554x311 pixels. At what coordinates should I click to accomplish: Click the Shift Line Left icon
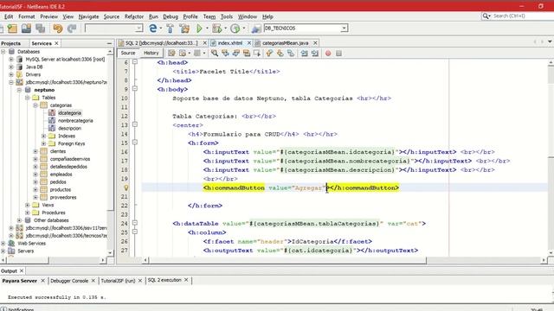304,54
